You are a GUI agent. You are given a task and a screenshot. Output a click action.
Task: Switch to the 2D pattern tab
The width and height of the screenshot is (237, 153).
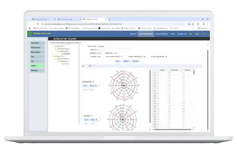point(83,66)
